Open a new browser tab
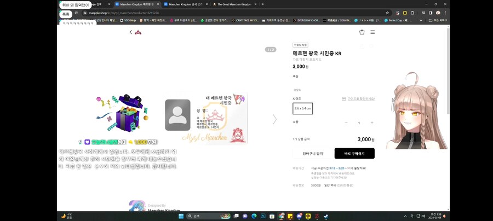Viewport: 493px width, 221px height. coord(263,4)
